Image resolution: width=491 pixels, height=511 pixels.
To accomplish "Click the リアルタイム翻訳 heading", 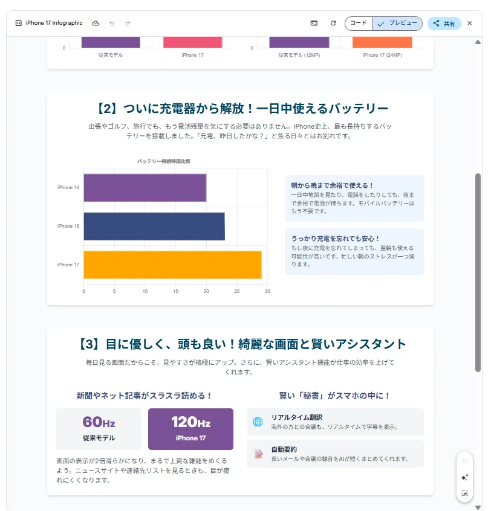I will click(297, 417).
